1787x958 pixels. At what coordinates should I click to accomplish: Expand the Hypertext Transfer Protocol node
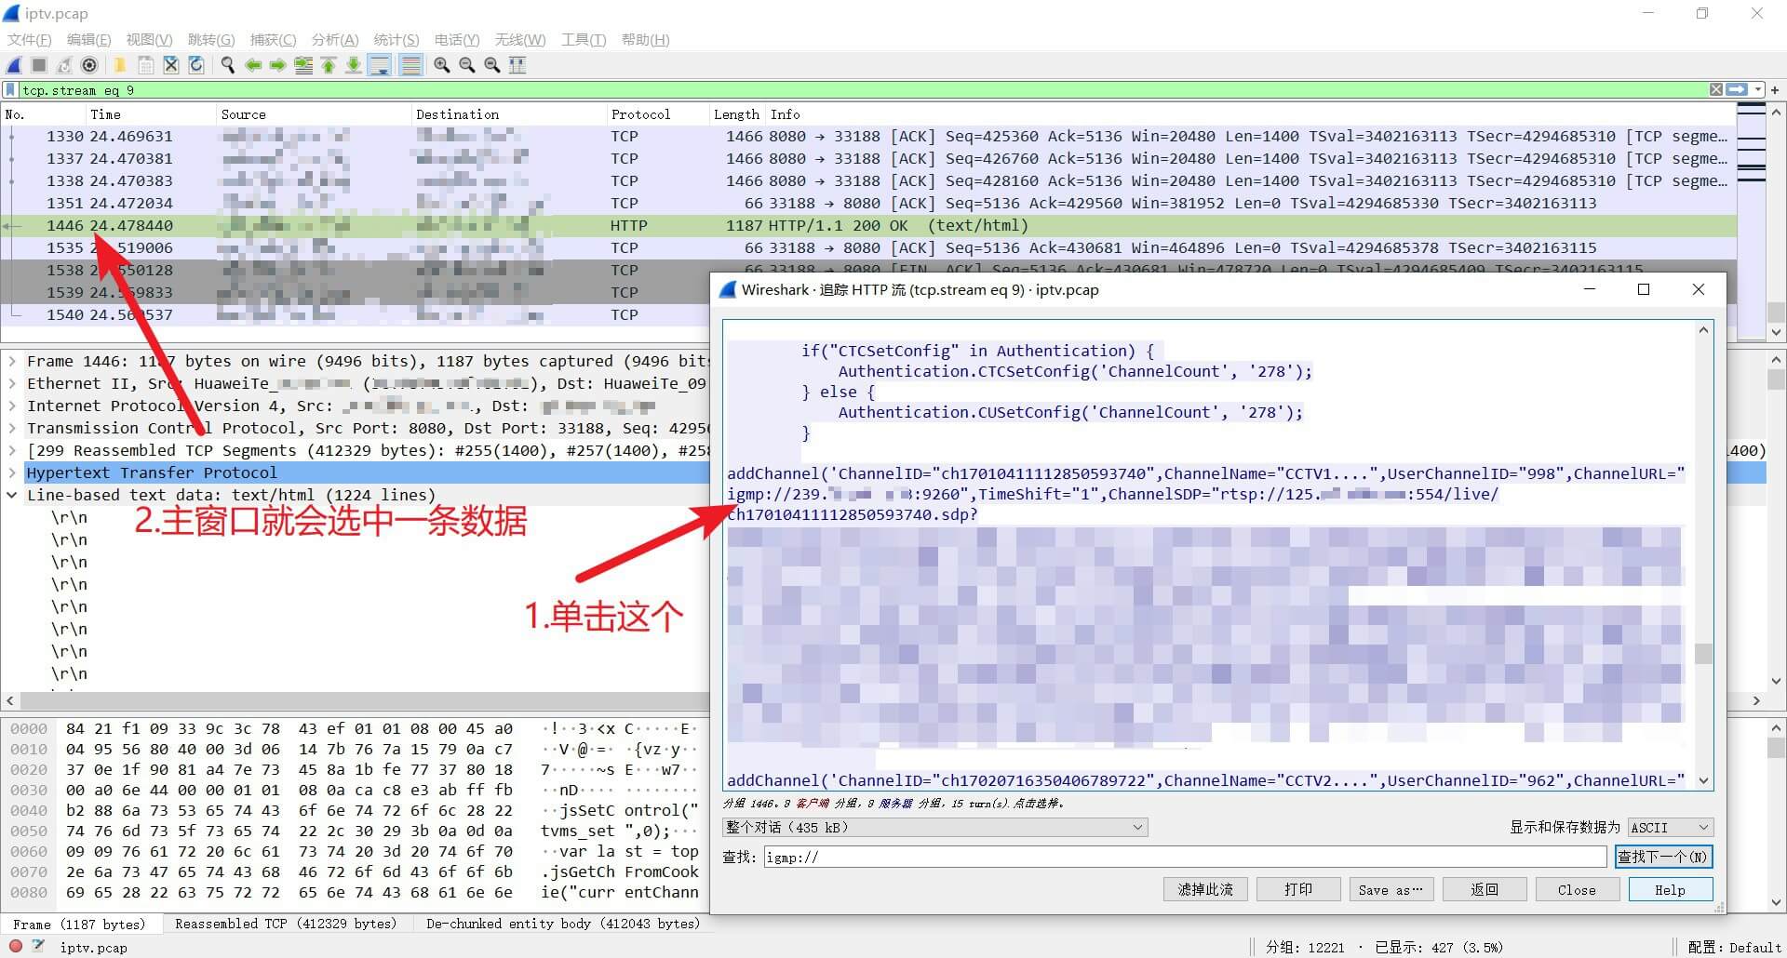(12, 472)
